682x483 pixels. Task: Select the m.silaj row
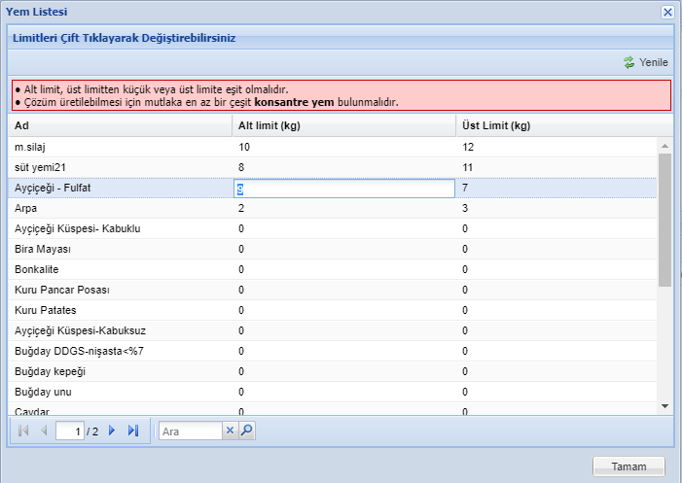333,147
